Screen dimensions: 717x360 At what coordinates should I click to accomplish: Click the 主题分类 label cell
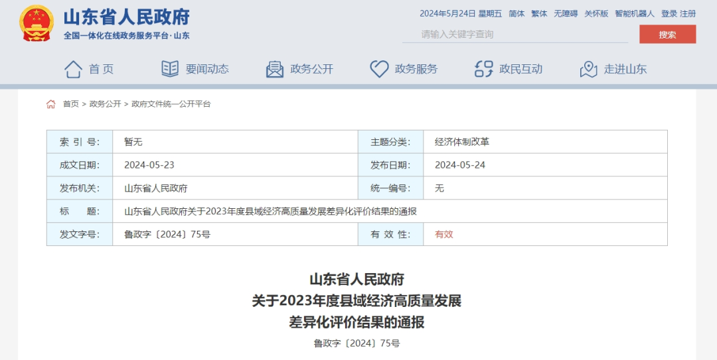click(390, 142)
